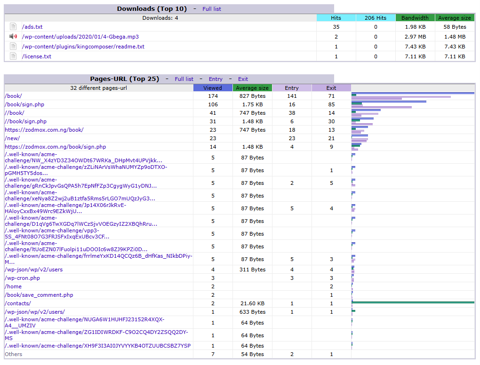Open the /wp-cron.php page link

click(22, 278)
